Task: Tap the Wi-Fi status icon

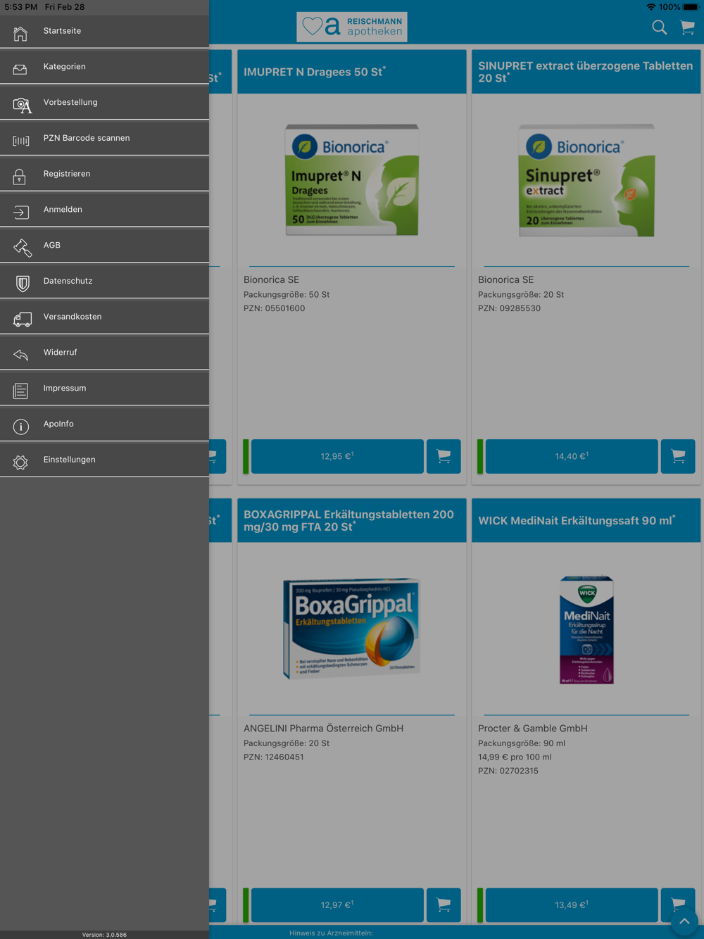Action: coord(651,7)
